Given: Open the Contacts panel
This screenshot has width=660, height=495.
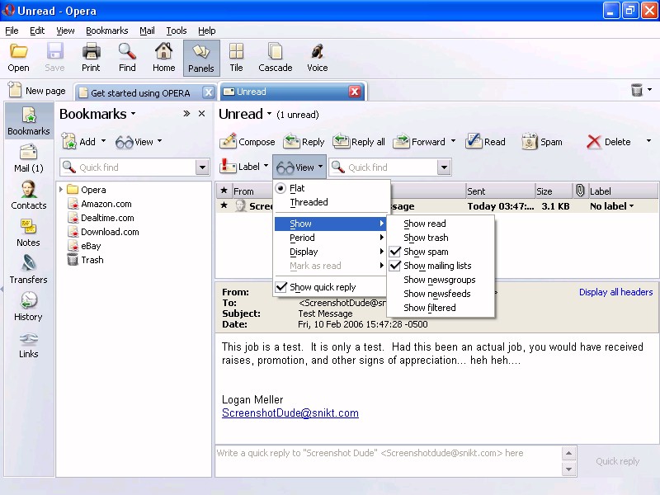Looking at the screenshot, I should pos(29,195).
